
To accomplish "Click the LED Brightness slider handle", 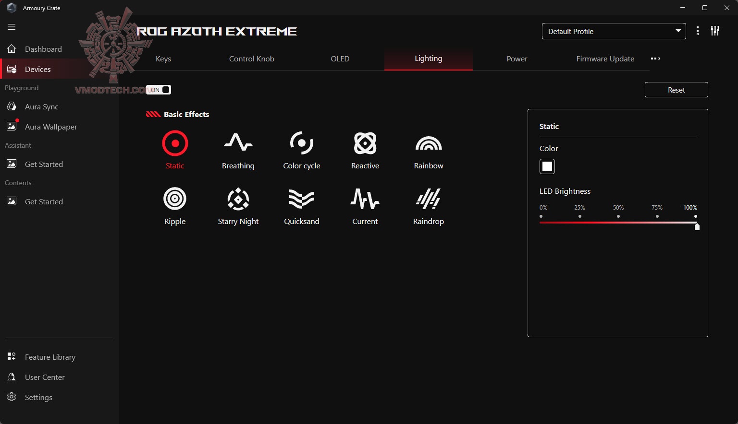I will 697,226.
